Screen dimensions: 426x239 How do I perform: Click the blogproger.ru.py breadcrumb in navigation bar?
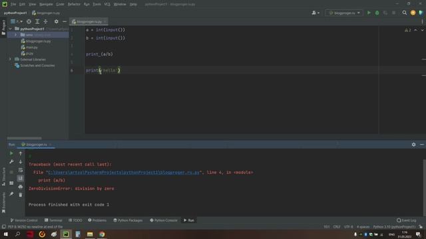coord(46,13)
